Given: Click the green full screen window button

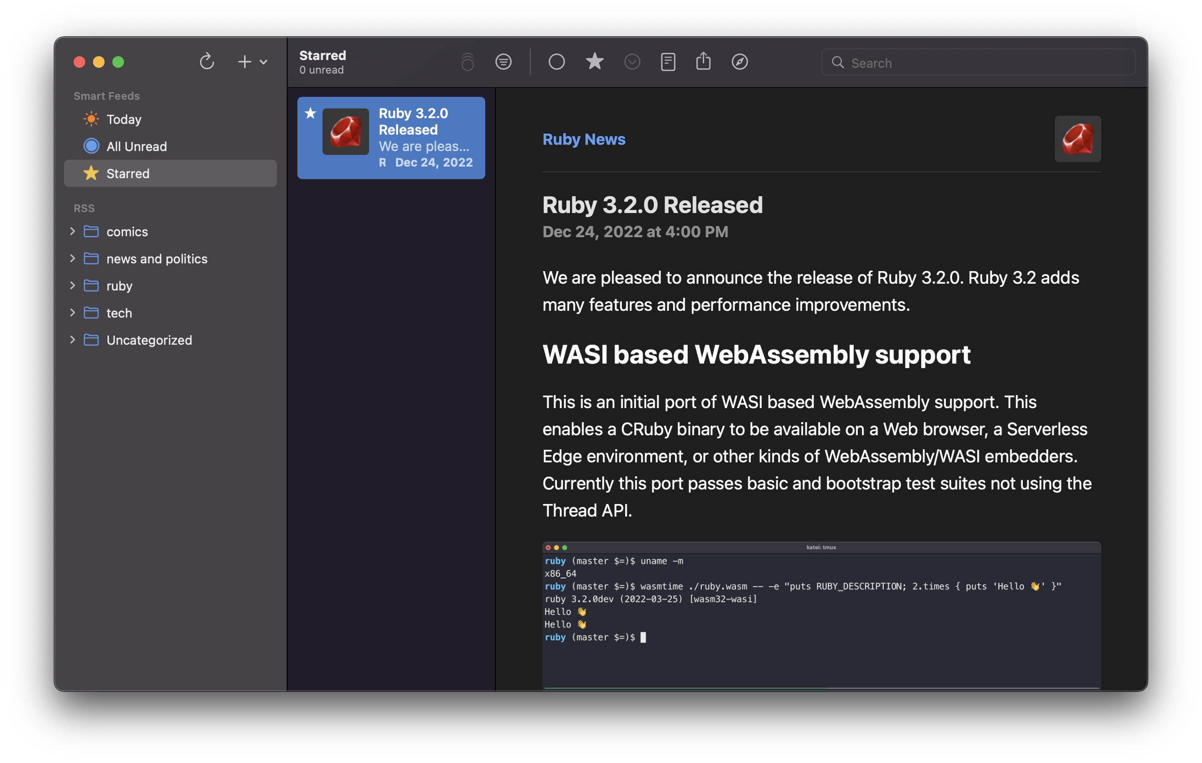Looking at the screenshot, I should coord(118,62).
